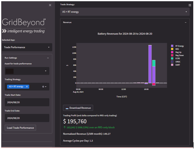Click the Download Revenue button
The image size is (196, 149).
(78, 108)
